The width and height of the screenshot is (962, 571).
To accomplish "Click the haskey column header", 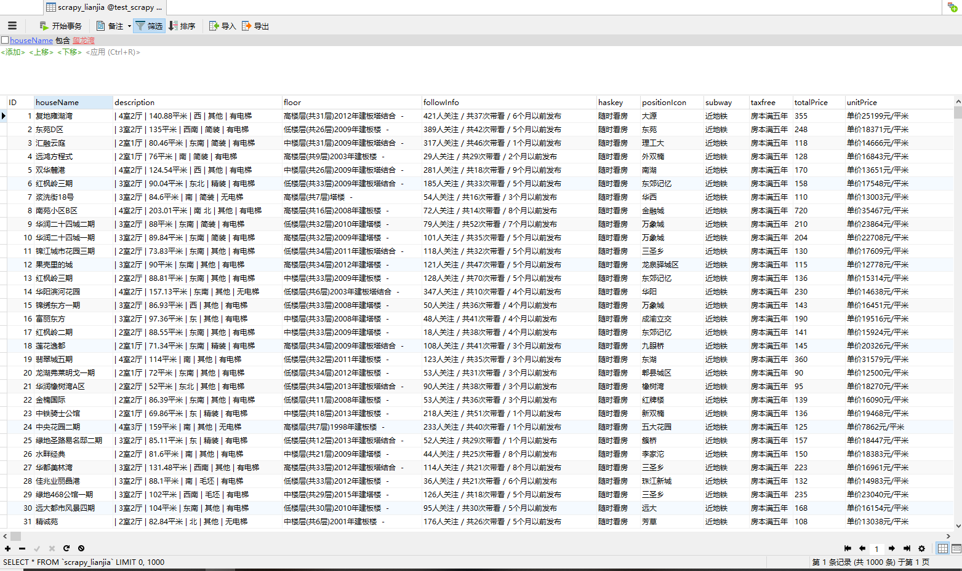I will (x=619, y=103).
